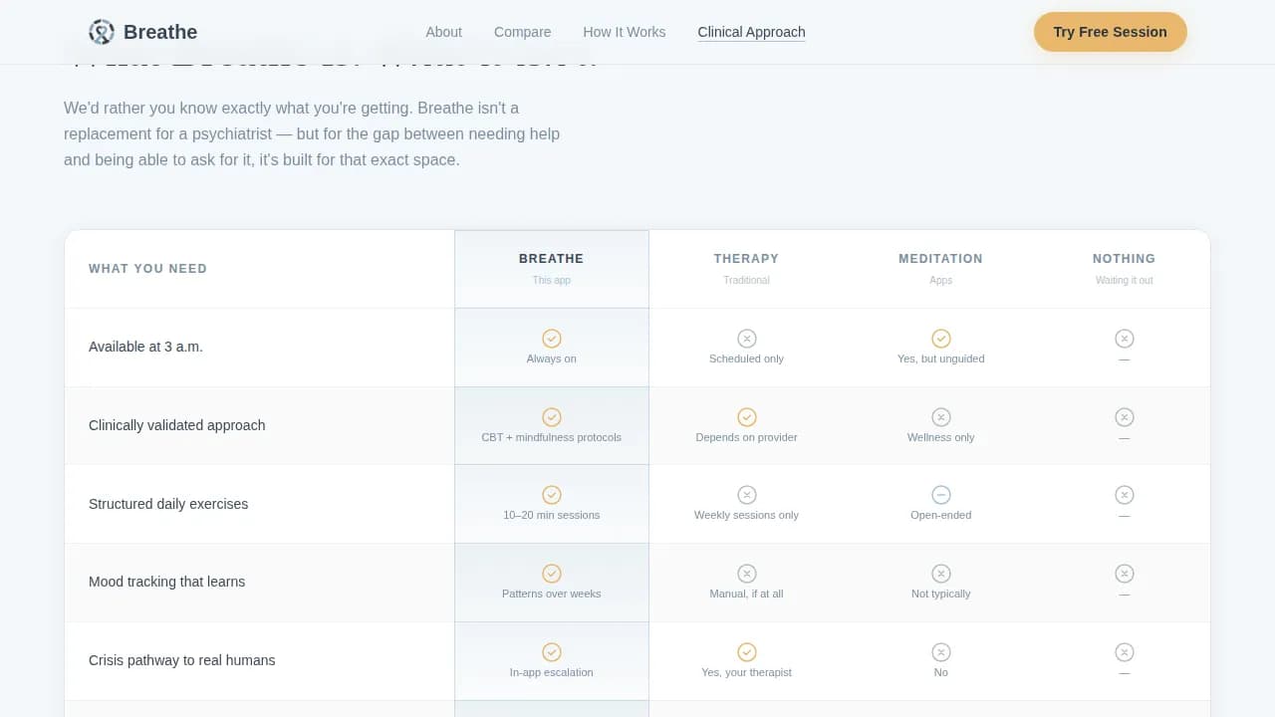The width and height of the screenshot is (1275, 717).
Task: Click 'Traditional' subtitle under Therapy
Action: pos(747,281)
